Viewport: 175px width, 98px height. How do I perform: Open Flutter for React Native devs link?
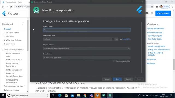coord(13,65)
